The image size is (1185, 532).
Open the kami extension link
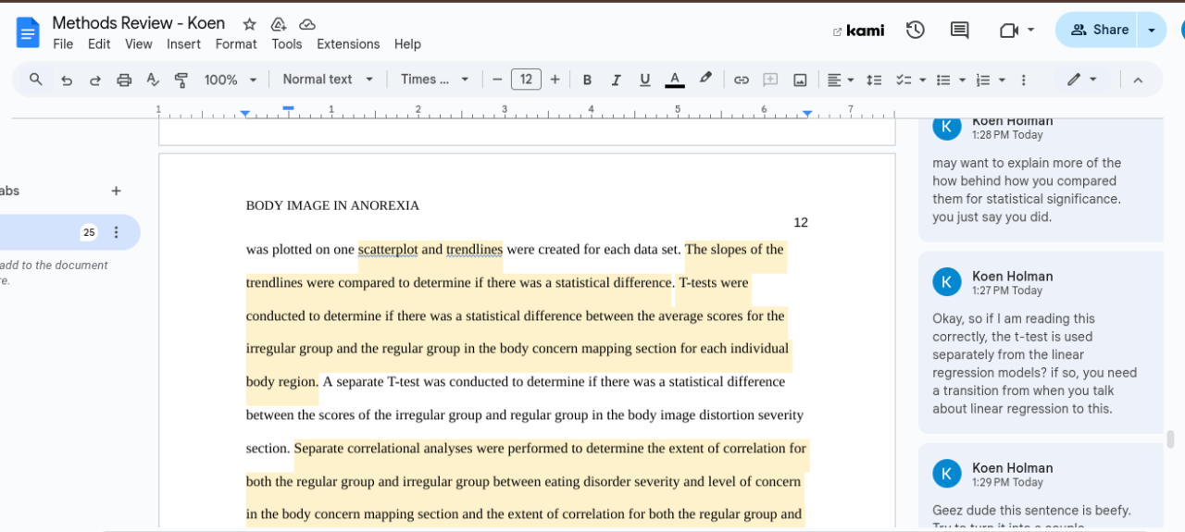[x=858, y=31]
